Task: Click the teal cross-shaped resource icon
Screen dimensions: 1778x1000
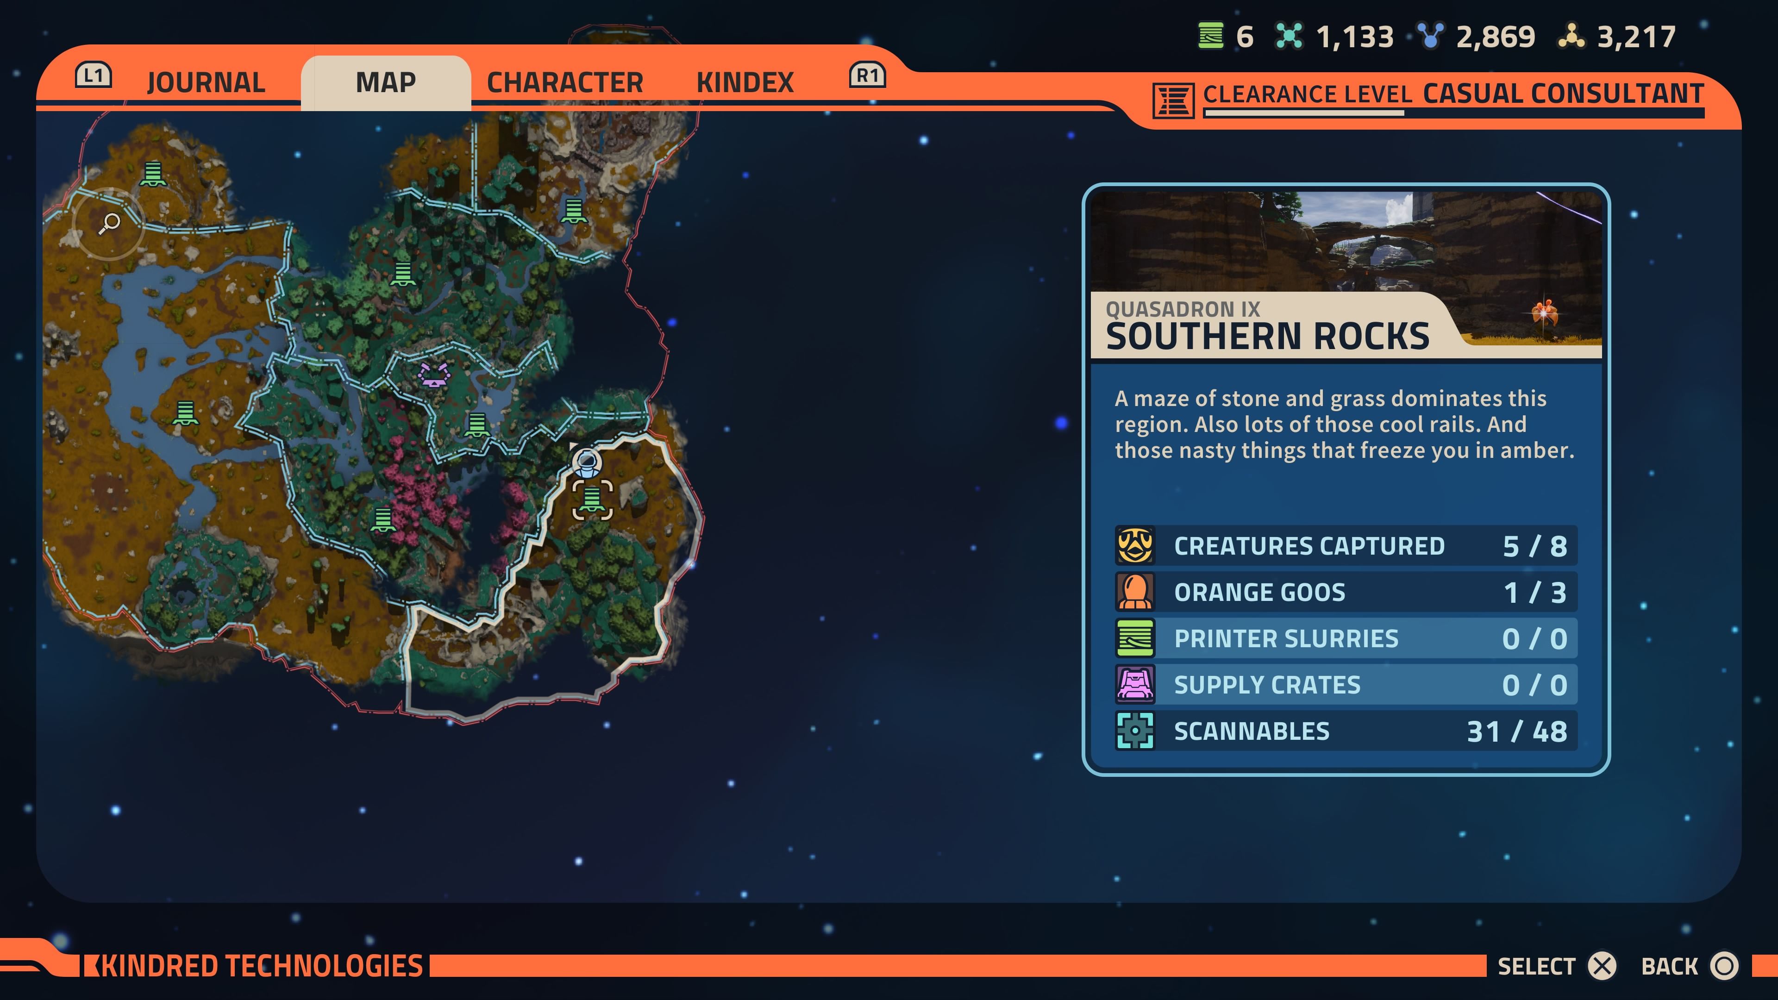Action: (1289, 36)
